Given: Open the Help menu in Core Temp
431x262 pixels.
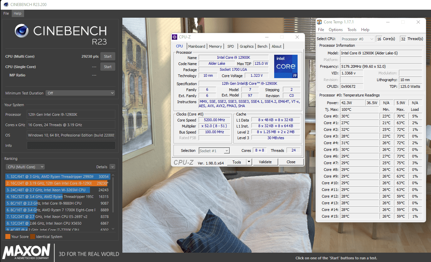Looking at the screenshot, I should pos(365,30).
